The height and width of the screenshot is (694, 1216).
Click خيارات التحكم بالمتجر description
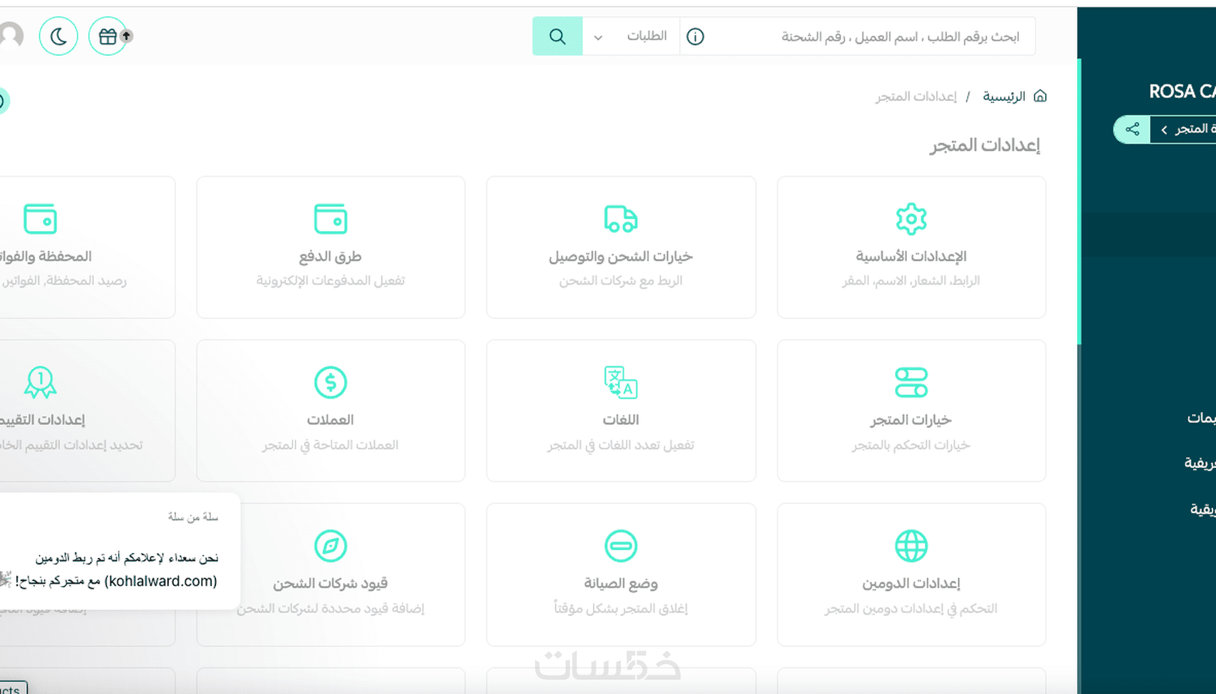coord(911,445)
